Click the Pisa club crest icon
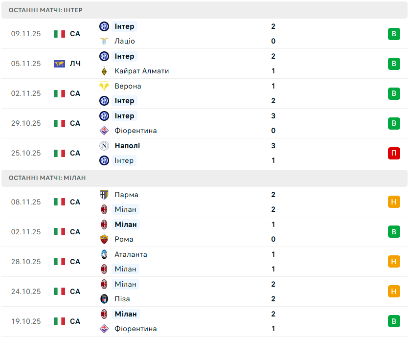 (104, 299)
